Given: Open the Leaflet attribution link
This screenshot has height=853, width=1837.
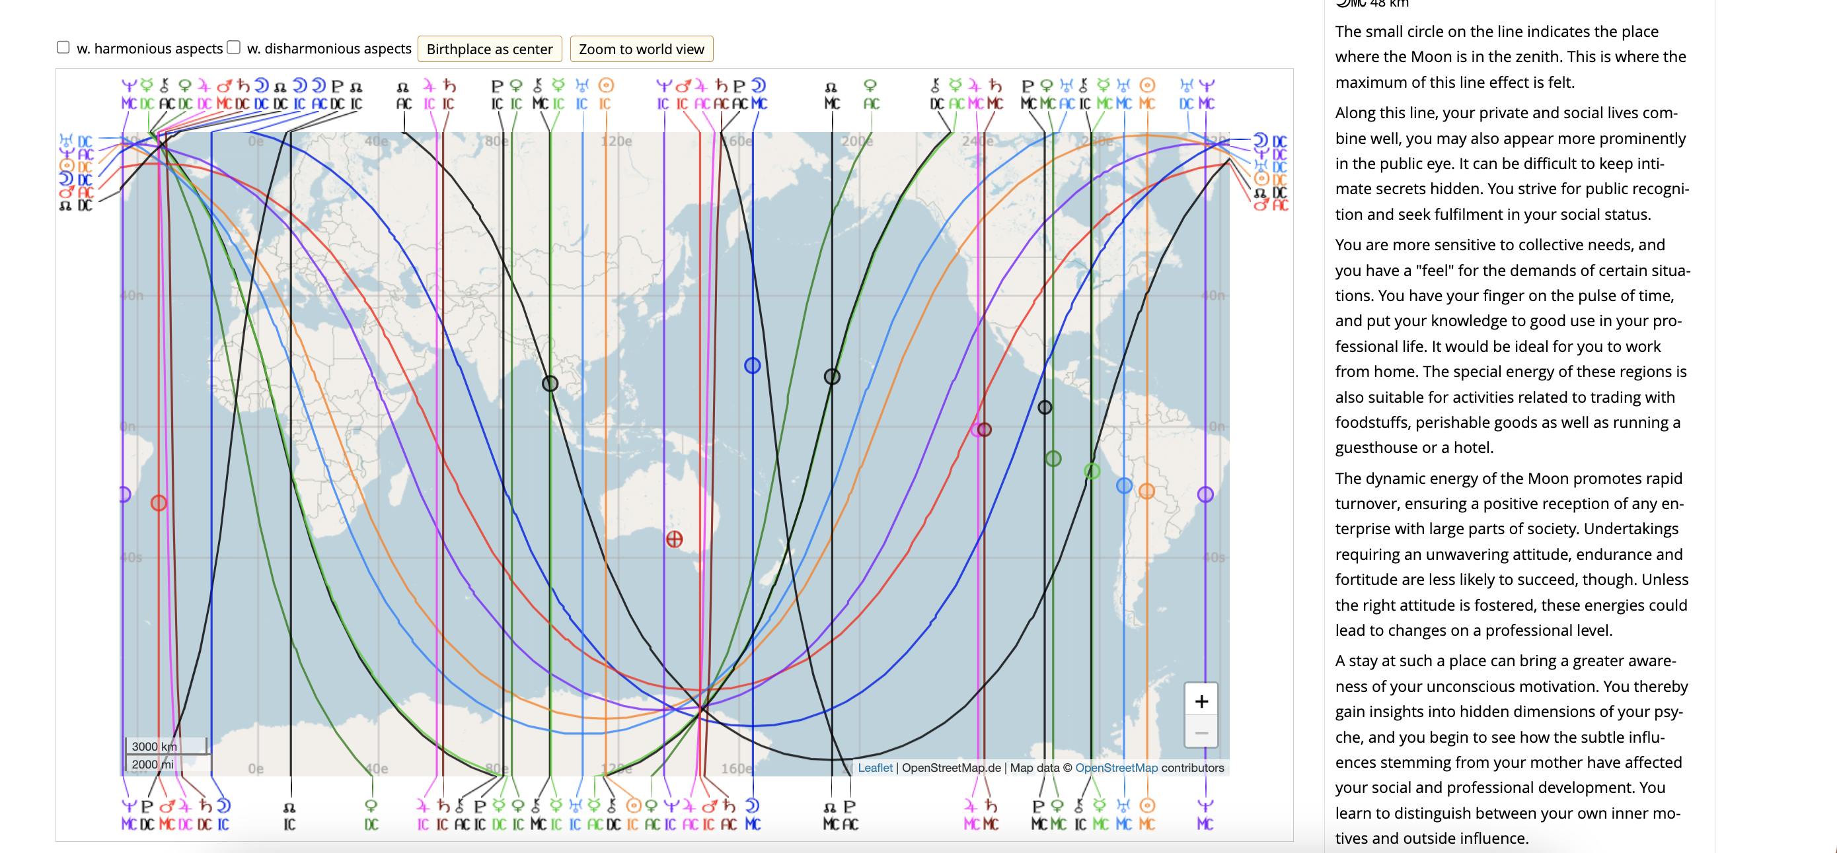Looking at the screenshot, I should click(876, 768).
